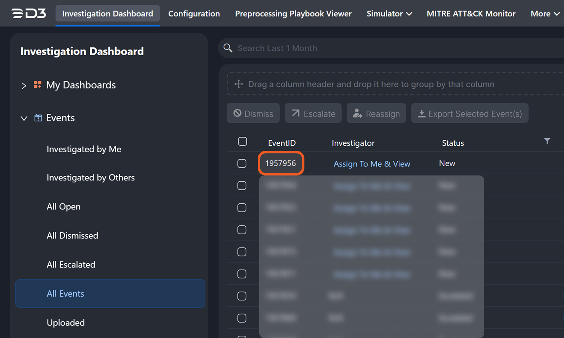Show All Escalated events

71,264
